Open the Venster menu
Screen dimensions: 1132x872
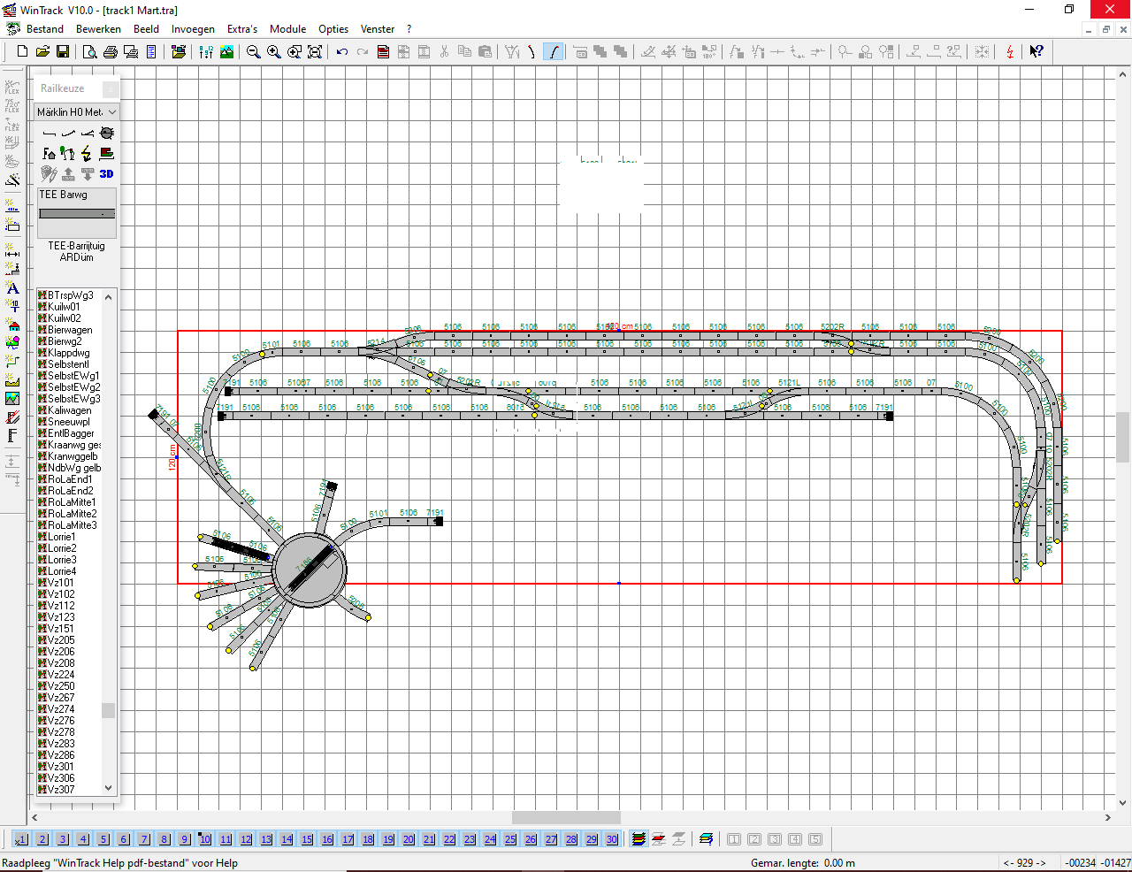click(378, 29)
